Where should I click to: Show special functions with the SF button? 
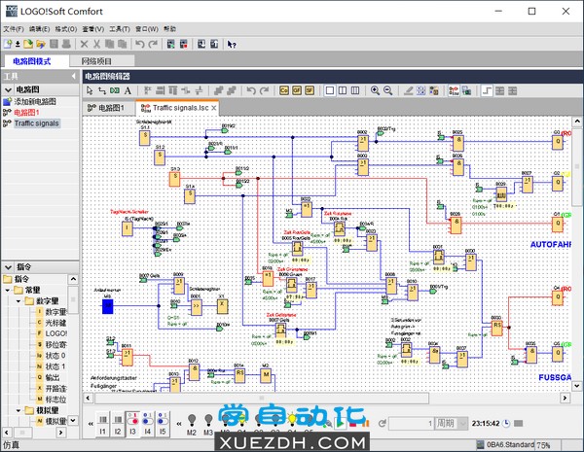click(x=310, y=90)
